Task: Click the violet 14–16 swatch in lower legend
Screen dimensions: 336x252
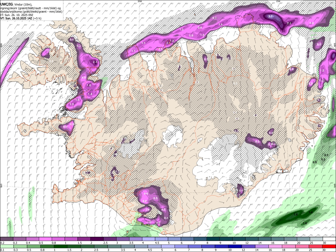Action: 262,246
